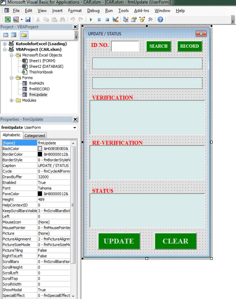Select frmUpdate form in project tree
This screenshot has width=236, height=299.
click(x=38, y=95)
